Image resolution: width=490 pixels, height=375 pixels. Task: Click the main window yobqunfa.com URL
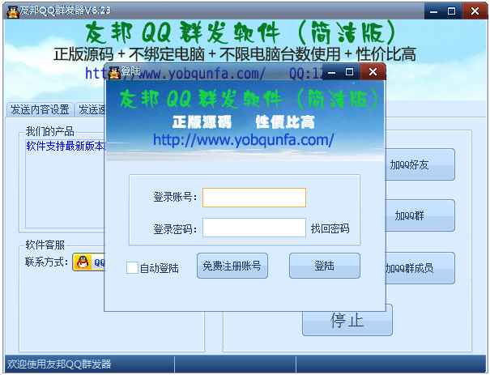pyautogui.click(x=175, y=74)
